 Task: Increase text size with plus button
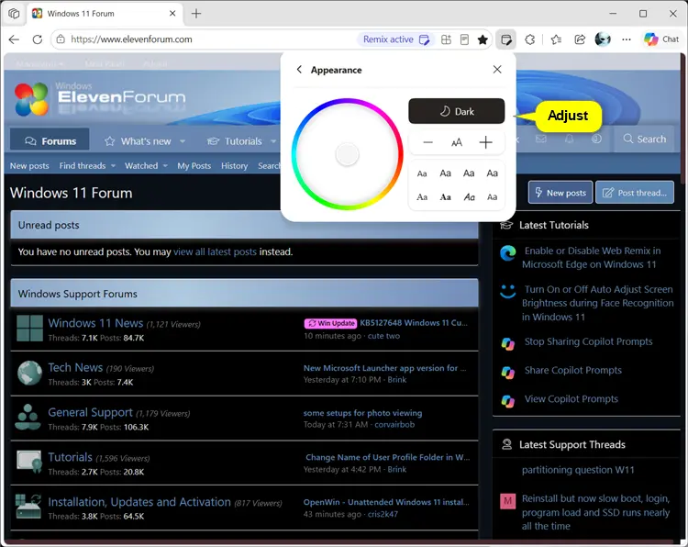(485, 142)
